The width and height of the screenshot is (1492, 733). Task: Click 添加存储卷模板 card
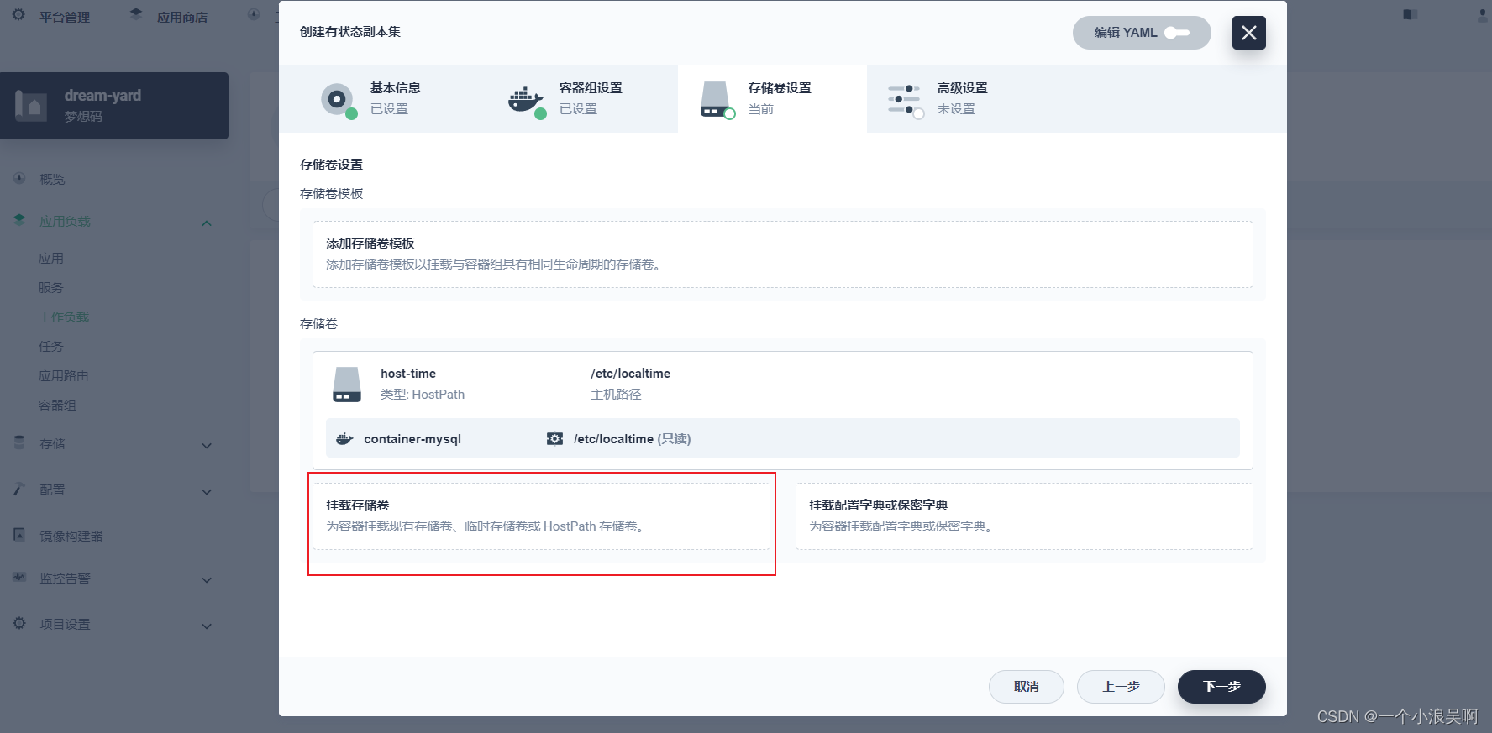pos(782,254)
